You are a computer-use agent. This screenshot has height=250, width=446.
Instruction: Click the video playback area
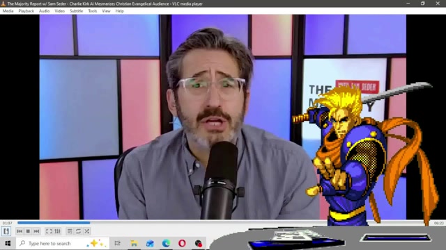[x=223, y=117]
